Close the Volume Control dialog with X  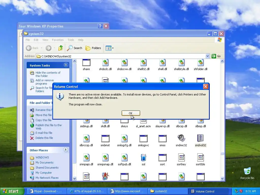(x=206, y=86)
